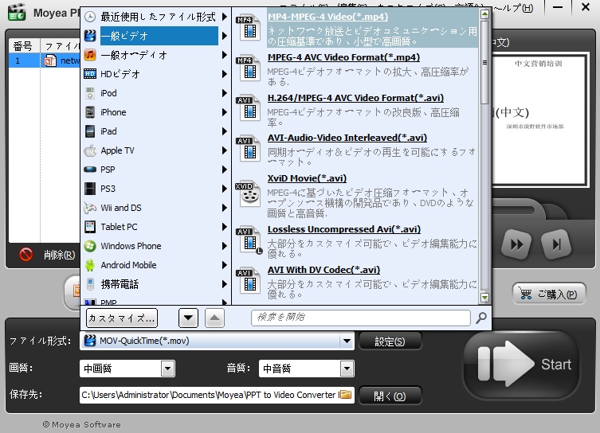Select AVI-Audio-Video Interleaved(*.avi) link
The height and width of the screenshot is (433, 600).
(x=347, y=138)
